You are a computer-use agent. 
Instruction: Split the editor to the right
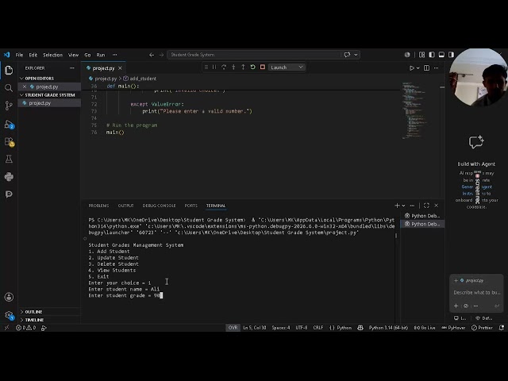tap(427, 68)
